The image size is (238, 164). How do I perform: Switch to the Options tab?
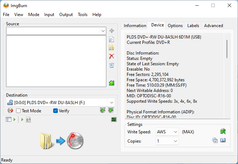coord(175,25)
